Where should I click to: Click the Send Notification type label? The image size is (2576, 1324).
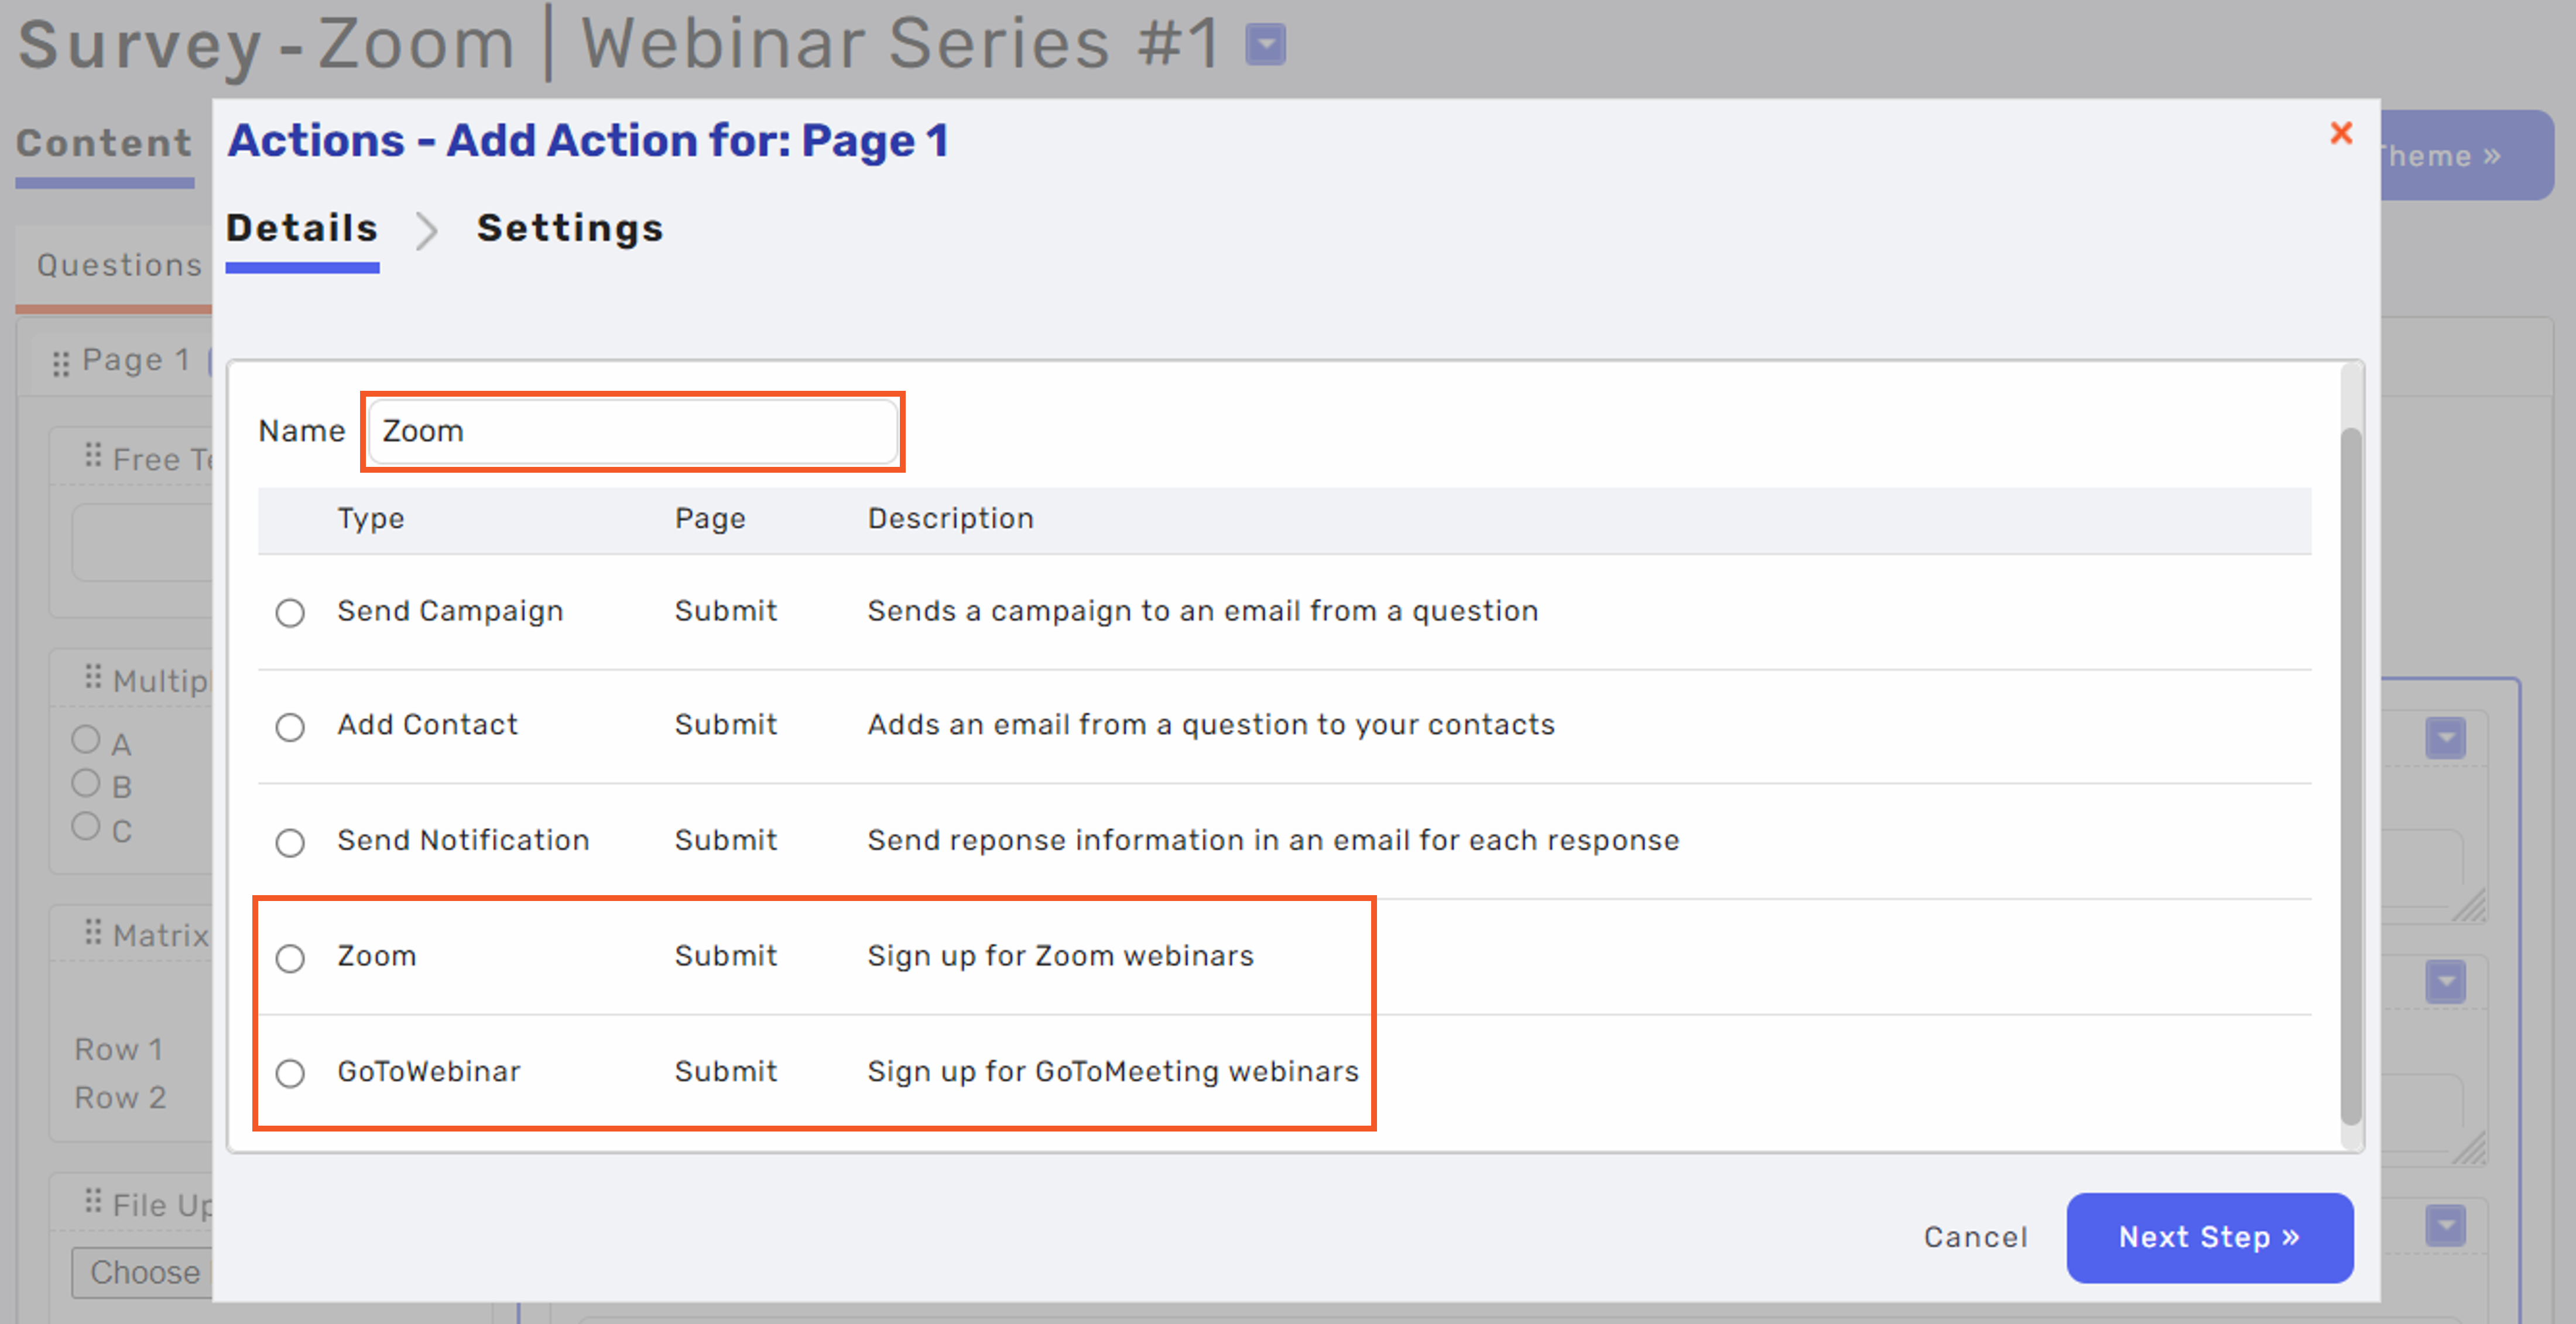pyautogui.click(x=463, y=840)
